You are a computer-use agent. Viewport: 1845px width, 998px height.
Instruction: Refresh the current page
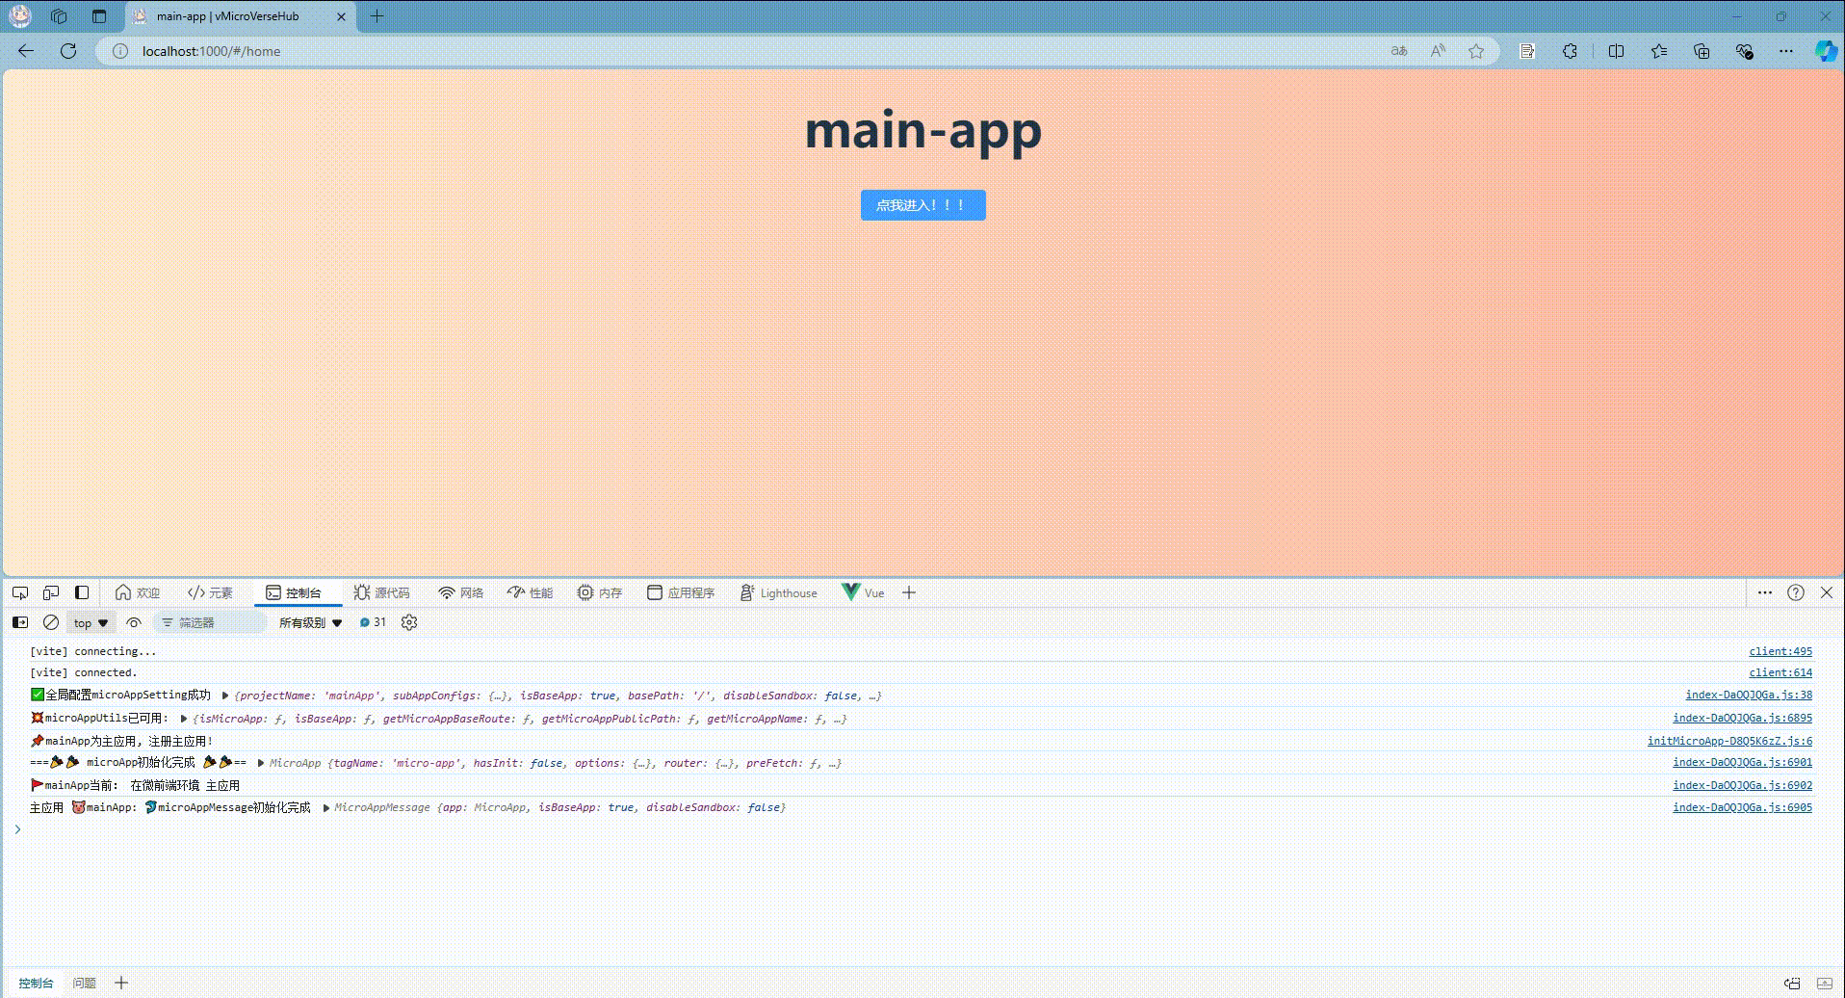[68, 51]
